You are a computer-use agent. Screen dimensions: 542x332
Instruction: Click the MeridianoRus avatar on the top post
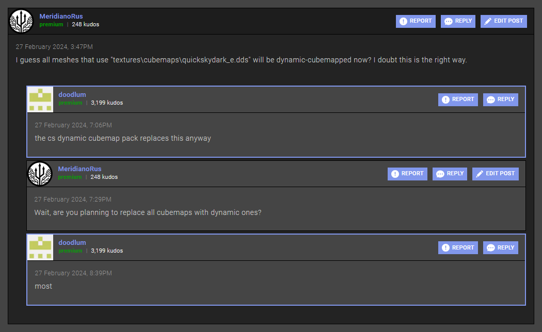21,21
